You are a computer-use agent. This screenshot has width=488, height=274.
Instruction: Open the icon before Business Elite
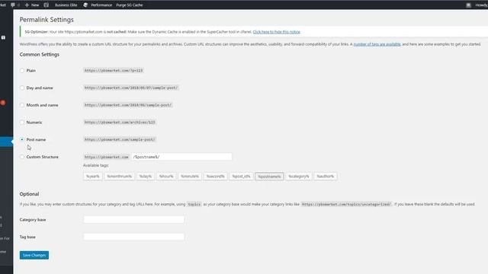point(46,5)
